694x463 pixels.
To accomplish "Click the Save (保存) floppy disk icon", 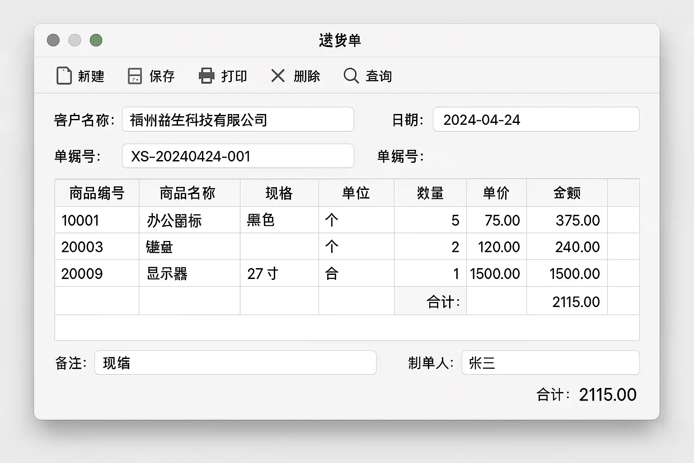I will point(135,76).
